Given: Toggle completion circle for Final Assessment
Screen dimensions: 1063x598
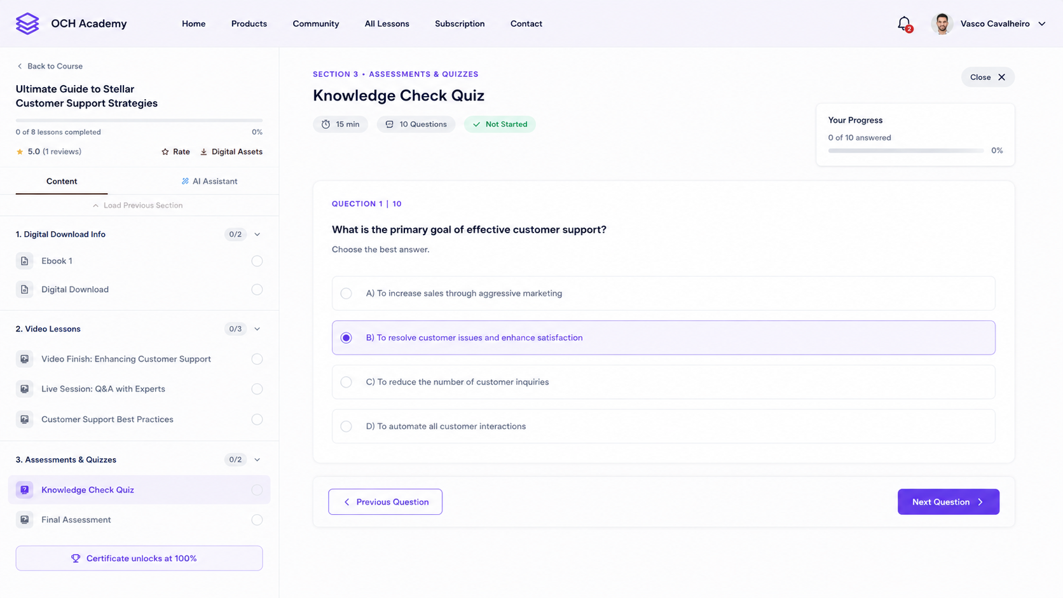Looking at the screenshot, I should pyautogui.click(x=257, y=520).
